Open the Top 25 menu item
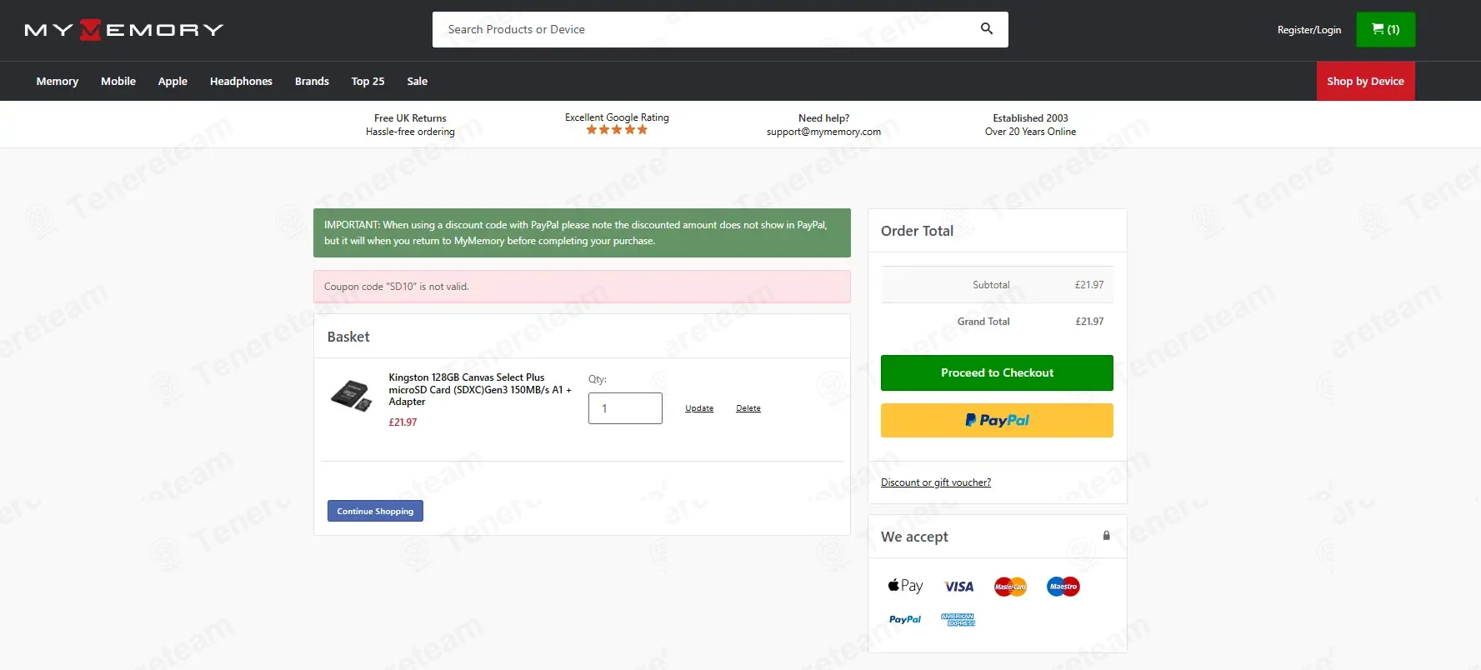This screenshot has height=670, width=1481. (368, 81)
